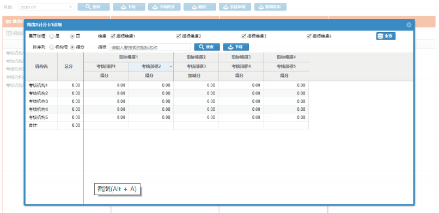Click 考核指标1 value for 考核机构3
Screen dimensions: 439x213
(x=121, y=101)
